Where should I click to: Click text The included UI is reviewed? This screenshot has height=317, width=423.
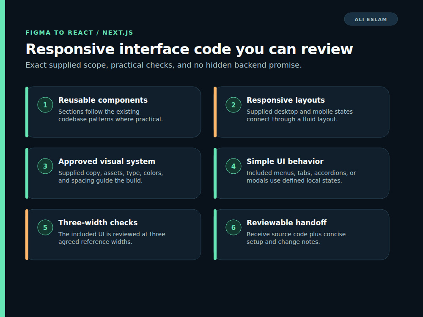coord(112,238)
